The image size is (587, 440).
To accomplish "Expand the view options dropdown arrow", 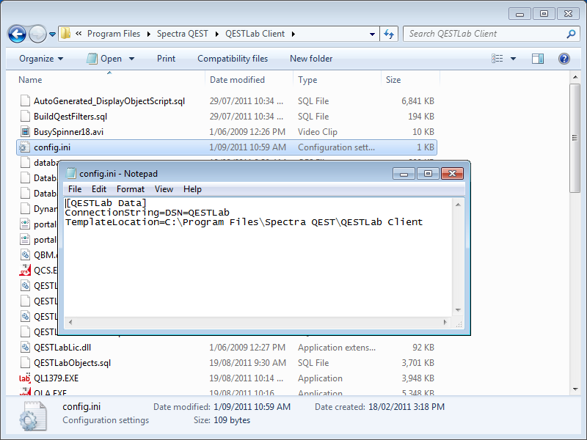I will tap(513, 59).
